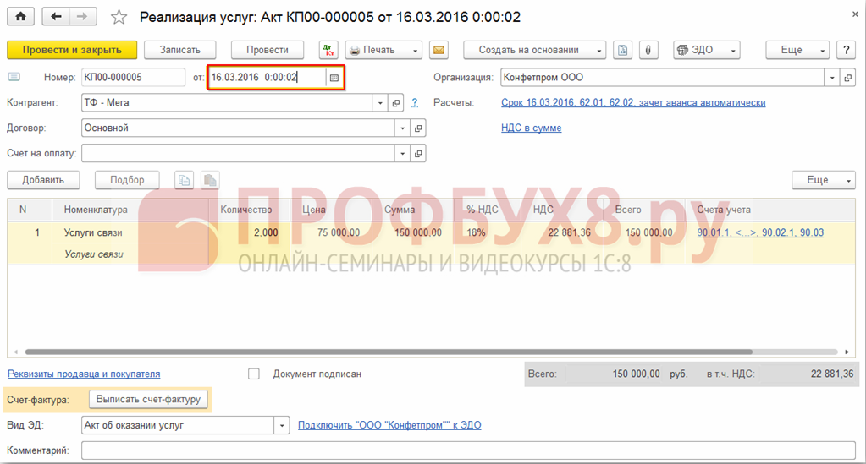This screenshot has width=866, height=464.
Task: Click Выписать счет-фактуру button
Action: click(148, 399)
